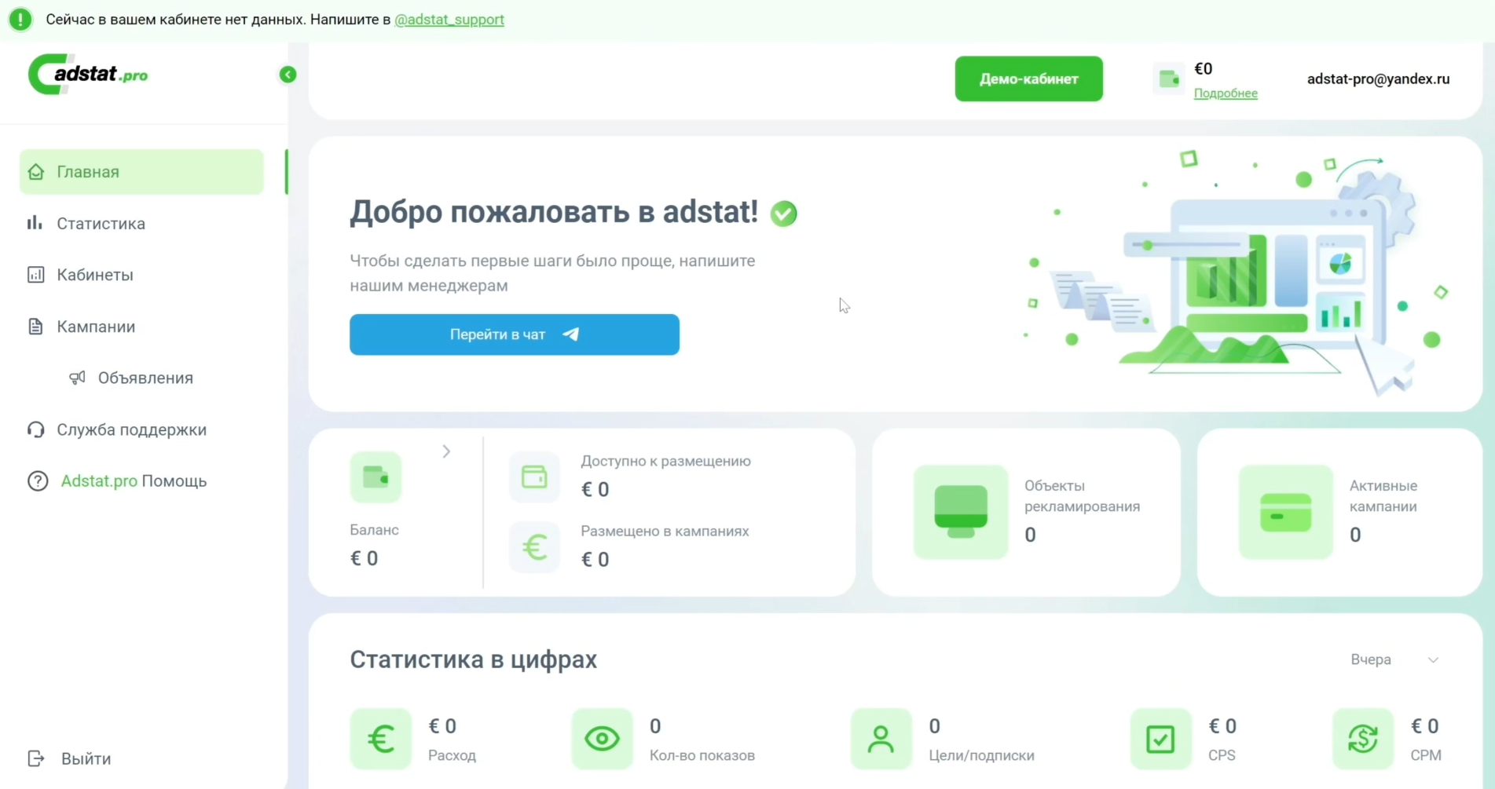Click the Кабинеты panel icon
Image resolution: width=1495 pixels, height=789 pixels.
pos(35,275)
